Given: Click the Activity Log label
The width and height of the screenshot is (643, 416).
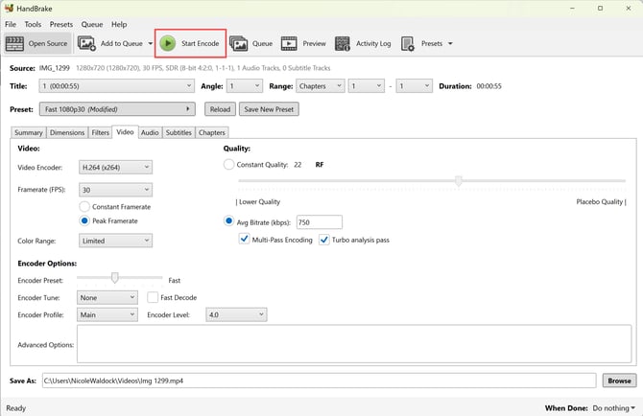Looking at the screenshot, I should click(x=373, y=43).
